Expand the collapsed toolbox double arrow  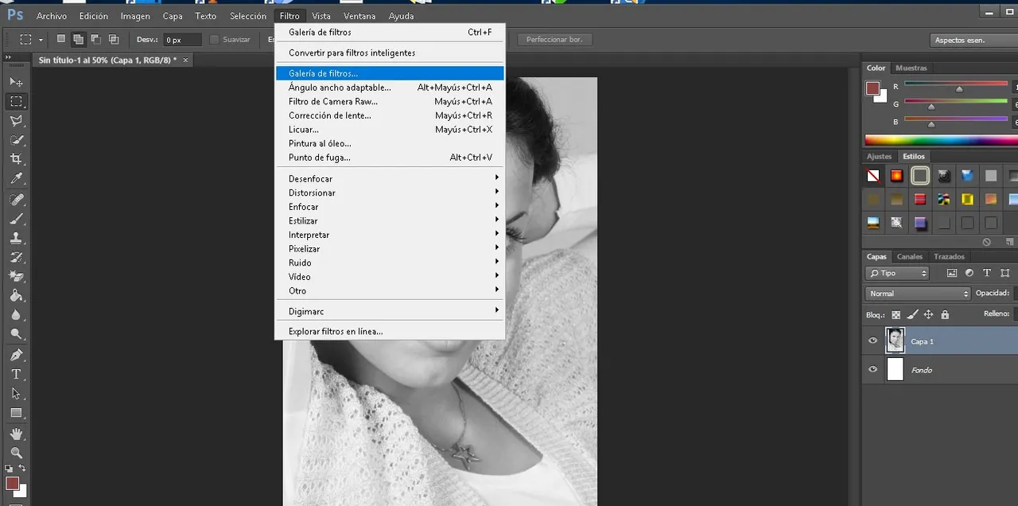pos(9,57)
